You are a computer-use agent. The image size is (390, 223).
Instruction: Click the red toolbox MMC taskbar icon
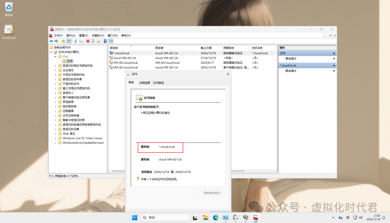point(255,218)
